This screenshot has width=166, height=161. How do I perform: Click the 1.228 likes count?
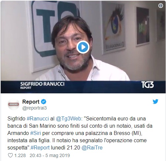pyautogui.click(x=20, y=155)
